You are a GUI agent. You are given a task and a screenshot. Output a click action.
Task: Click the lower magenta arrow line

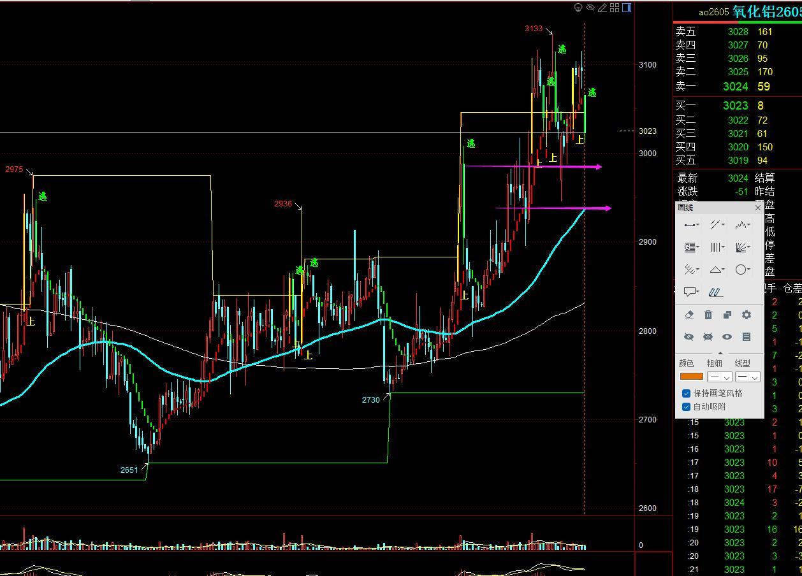click(553, 208)
